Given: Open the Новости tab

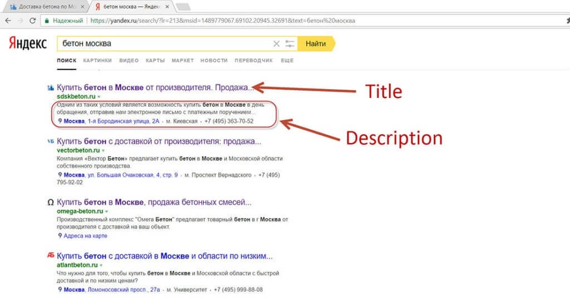Looking at the screenshot, I should (x=214, y=61).
